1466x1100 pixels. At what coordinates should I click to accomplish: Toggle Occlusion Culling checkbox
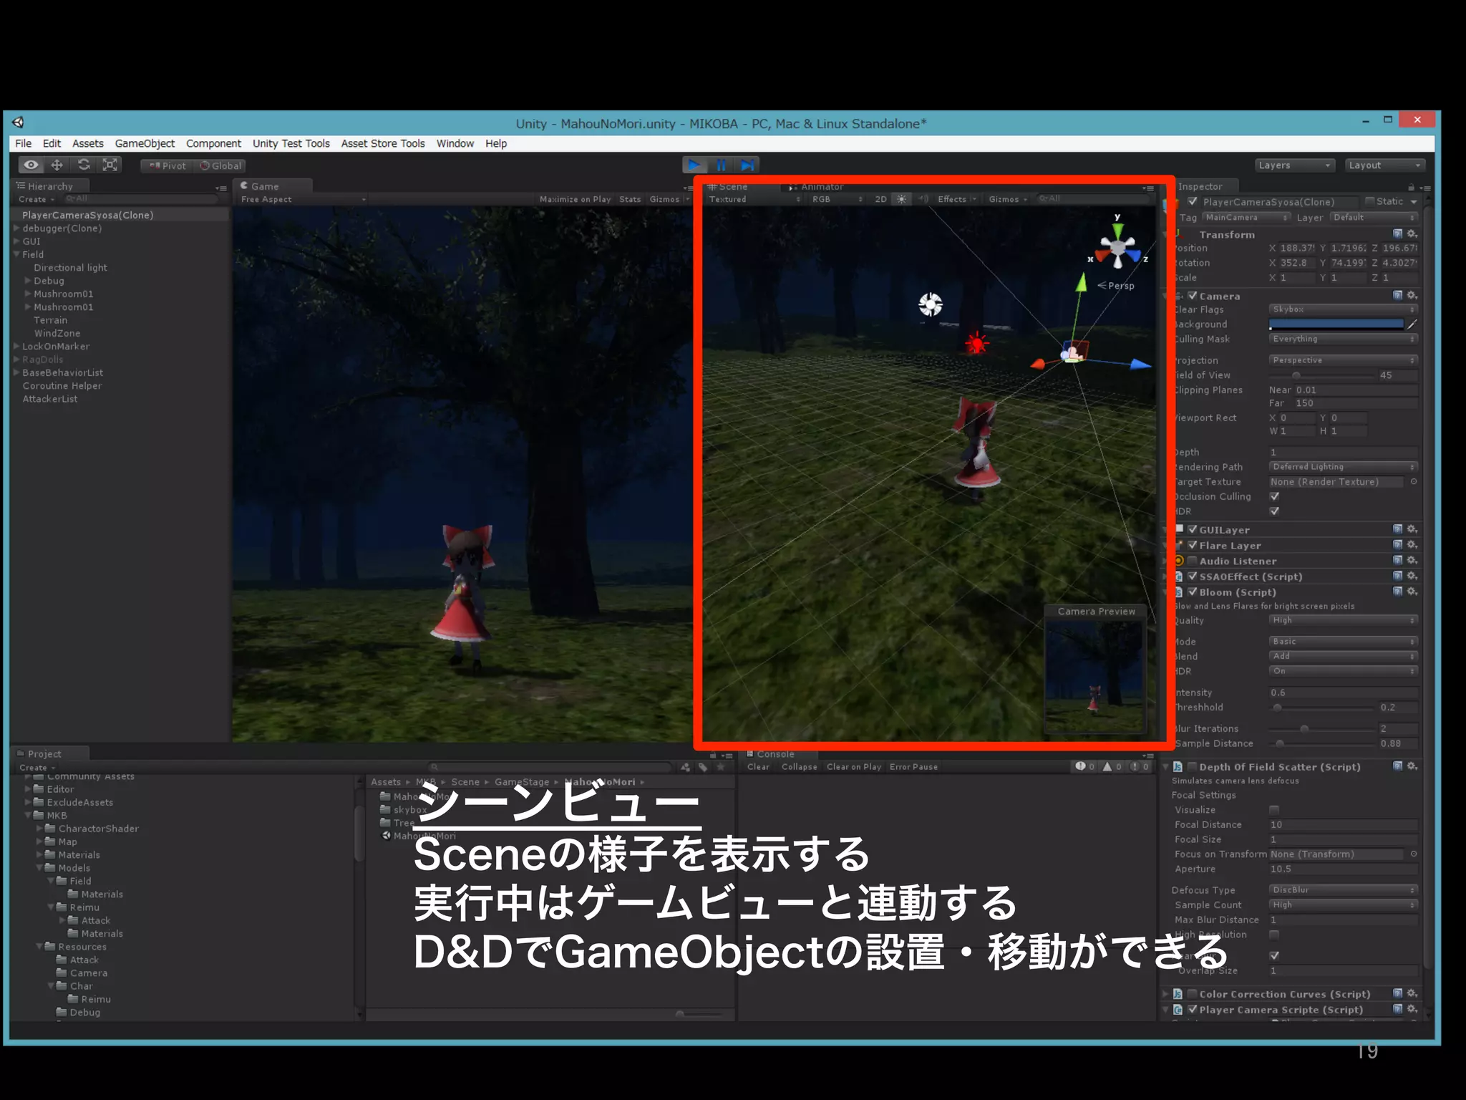pyautogui.click(x=1275, y=496)
